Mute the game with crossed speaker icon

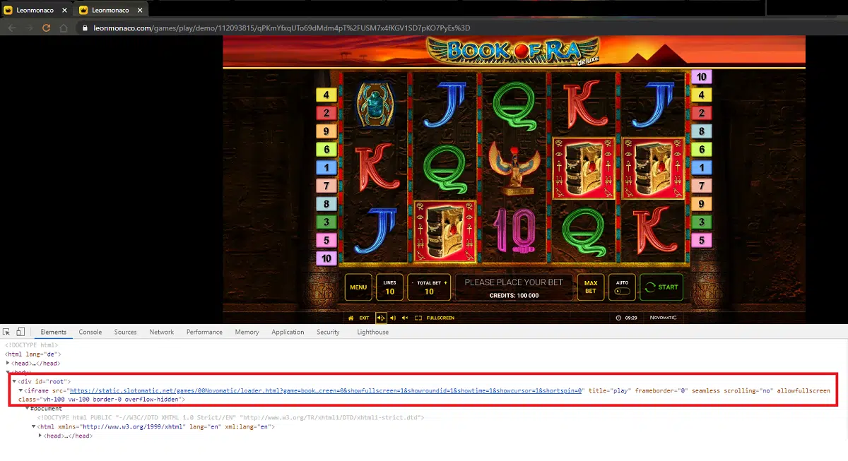tap(405, 318)
